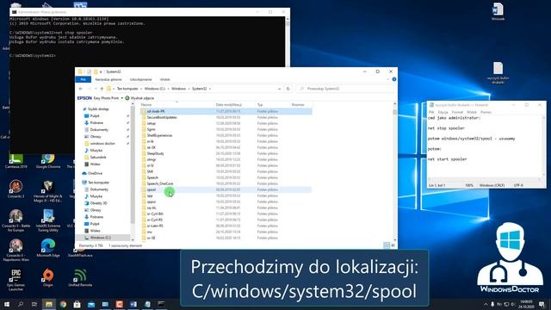The width and height of the screenshot is (551, 310).
Task: Expand the Explorer ribbon chevron
Action: [388, 79]
